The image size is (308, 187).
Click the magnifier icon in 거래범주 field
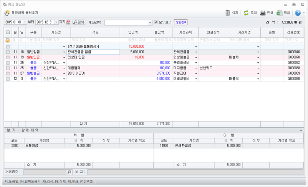[69, 172]
